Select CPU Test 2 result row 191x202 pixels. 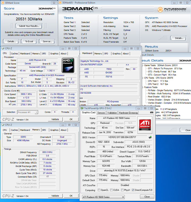pos(158,84)
